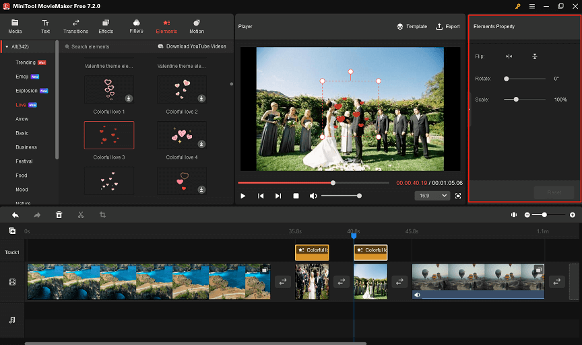
Task: Select the Trending category
Action: pos(25,63)
